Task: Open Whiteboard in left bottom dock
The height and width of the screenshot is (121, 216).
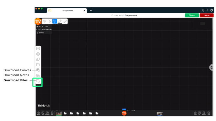Action: pos(47,113)
